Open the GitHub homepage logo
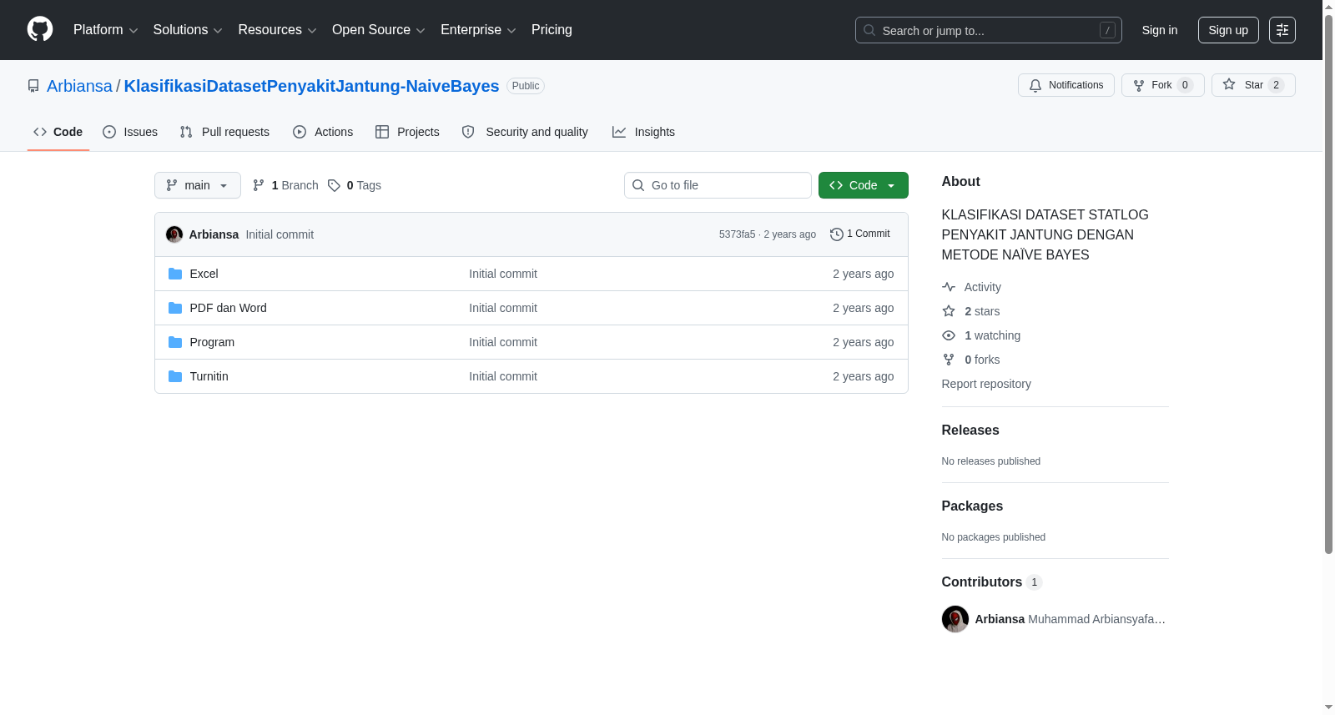This screenshot has height=715, width=1335. point(40,30)
